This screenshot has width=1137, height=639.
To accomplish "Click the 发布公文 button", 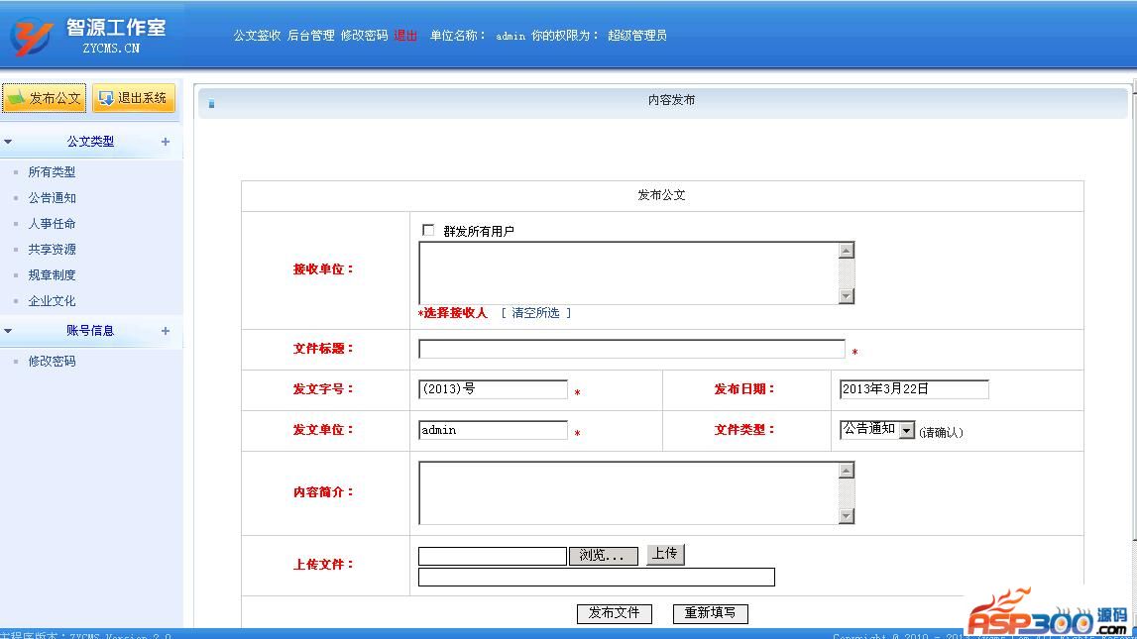I will pos(45,98).
